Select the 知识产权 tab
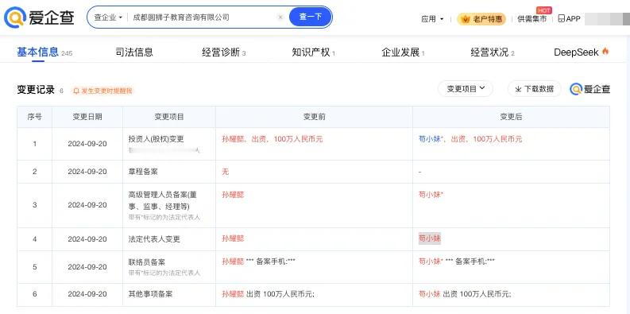Viewport: 630px width, 314px height. tap(313, 52)
